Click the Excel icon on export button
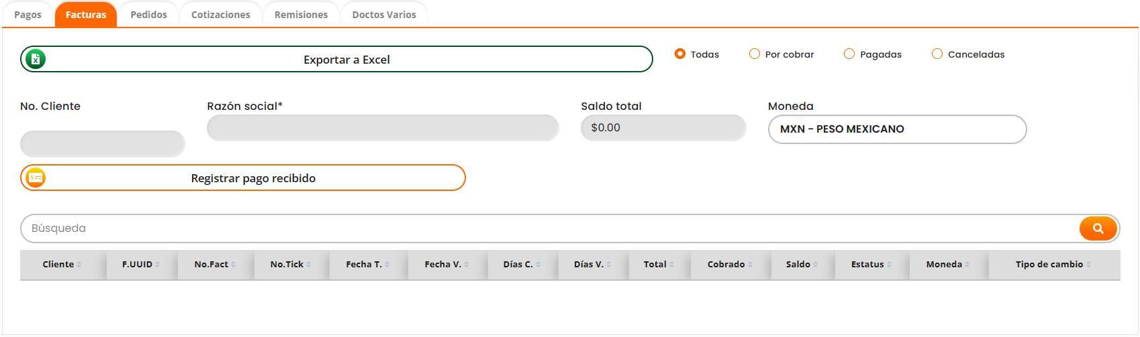Viewport: 1140px width, 337px height. click(x=36, y=60)
